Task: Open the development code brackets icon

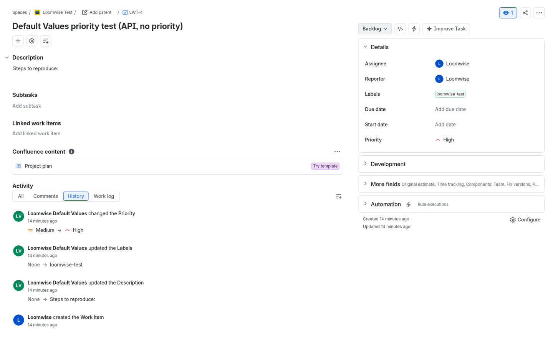Action: pos(400,29)
